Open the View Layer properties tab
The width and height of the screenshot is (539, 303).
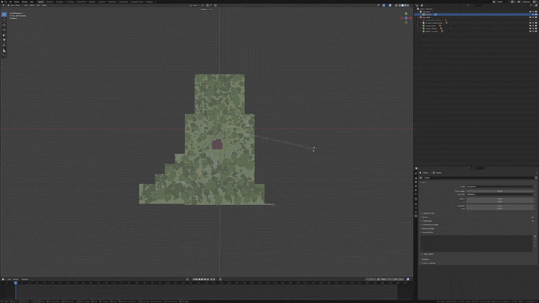tap(416, 186)
